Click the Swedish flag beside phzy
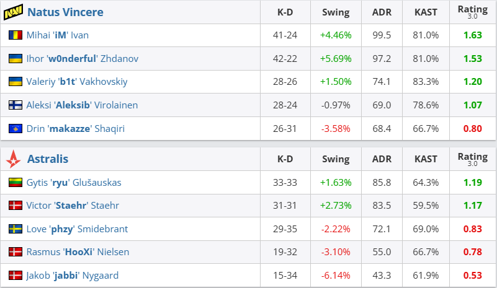 [x=16, y=229]
